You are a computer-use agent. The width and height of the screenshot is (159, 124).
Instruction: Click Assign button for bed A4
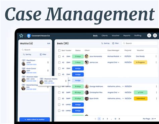click(x=78, y=69)
